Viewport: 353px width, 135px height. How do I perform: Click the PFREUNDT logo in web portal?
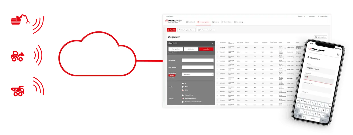(174, 22)
